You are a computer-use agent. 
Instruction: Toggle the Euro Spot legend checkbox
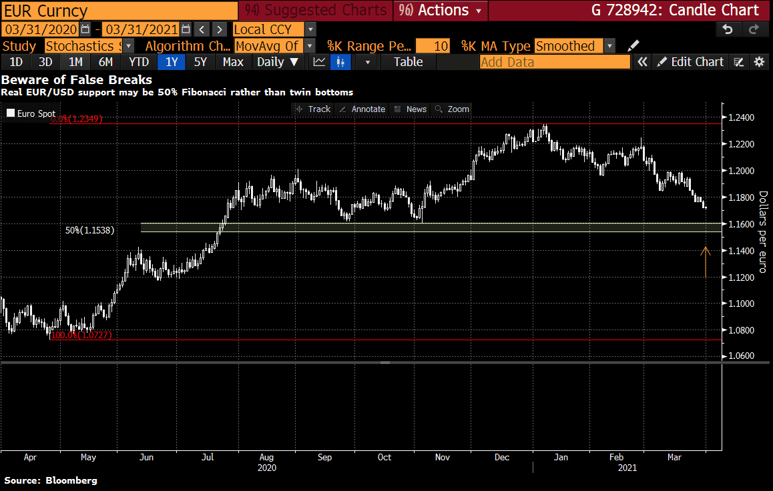[11, 113]
